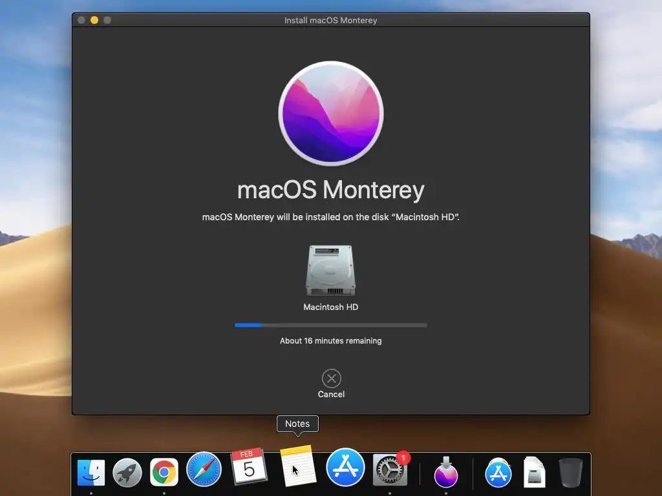Open the Trash in the Dock
The image size is (662, 496).
[x=570, y=473]
